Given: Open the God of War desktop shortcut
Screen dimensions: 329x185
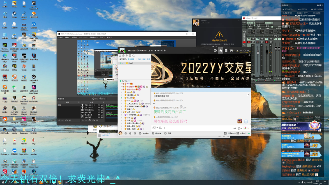Looking at the screenshot, I should [x=34, y=99].
